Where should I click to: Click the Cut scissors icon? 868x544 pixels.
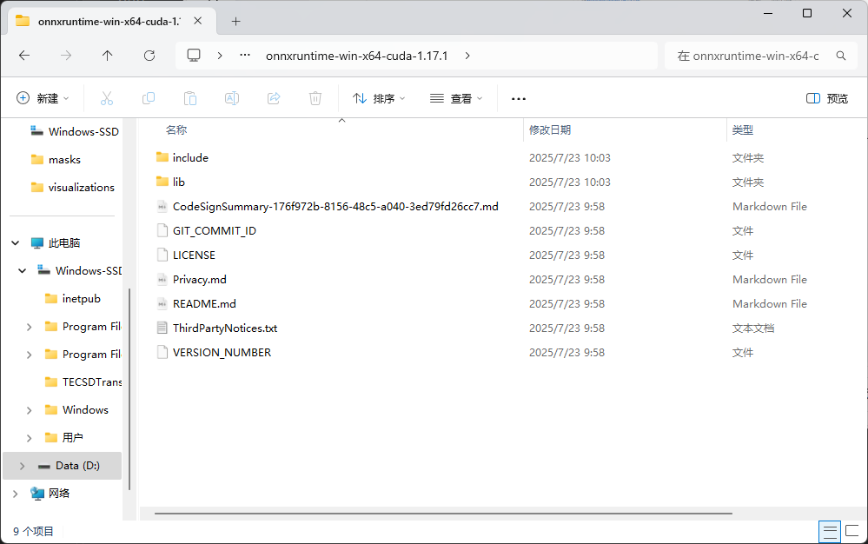point(107,98)
